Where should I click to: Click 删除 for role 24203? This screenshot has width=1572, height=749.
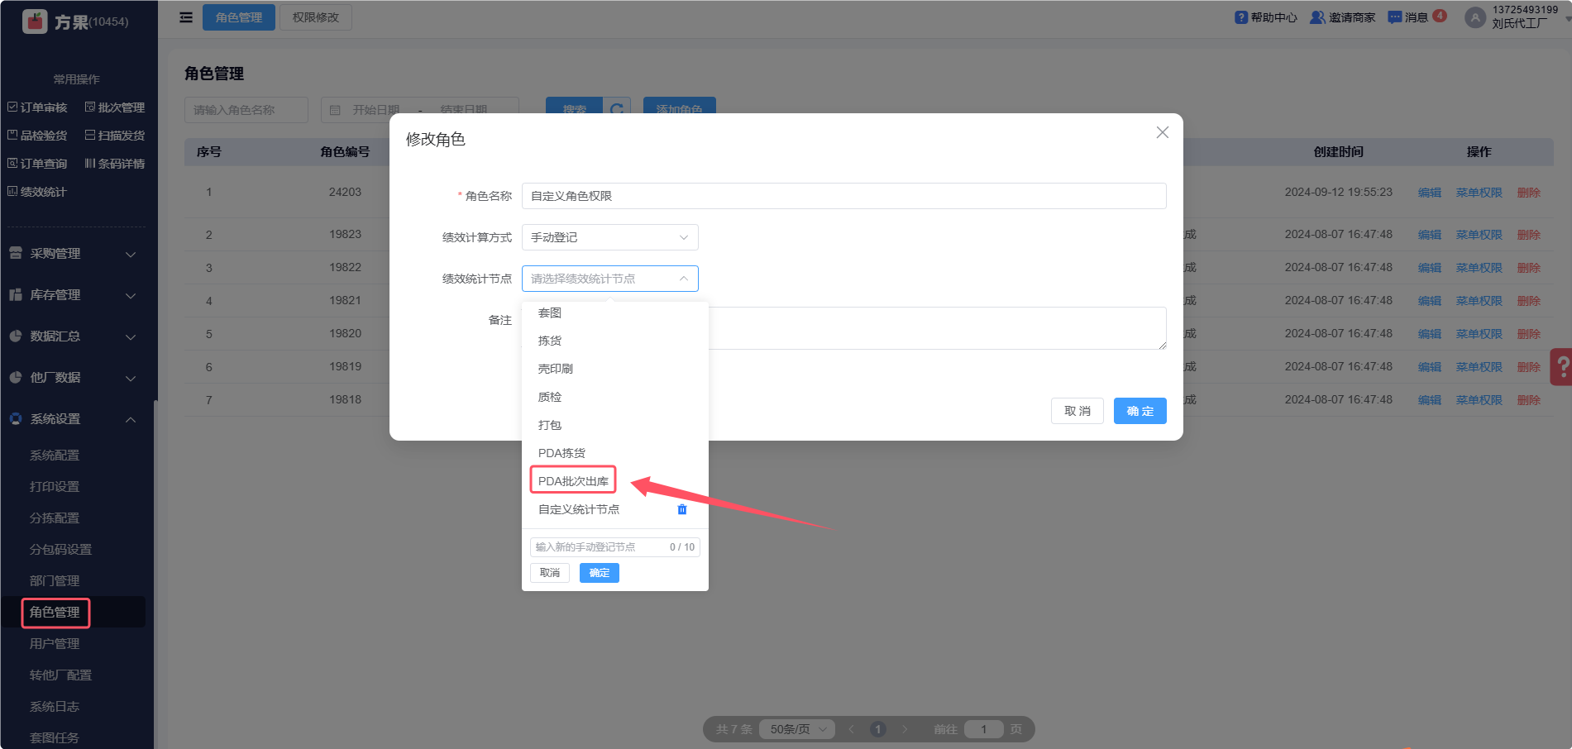(1529, 193)
